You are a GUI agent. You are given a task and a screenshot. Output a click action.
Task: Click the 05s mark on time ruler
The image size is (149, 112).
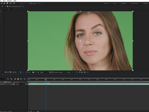(72, 80)
